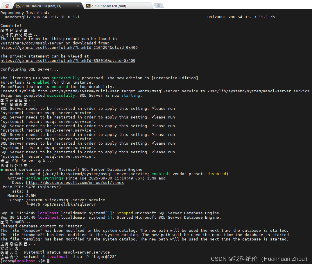Click 'ForceFlush is enabled for this instance' line

click(47, 82)
